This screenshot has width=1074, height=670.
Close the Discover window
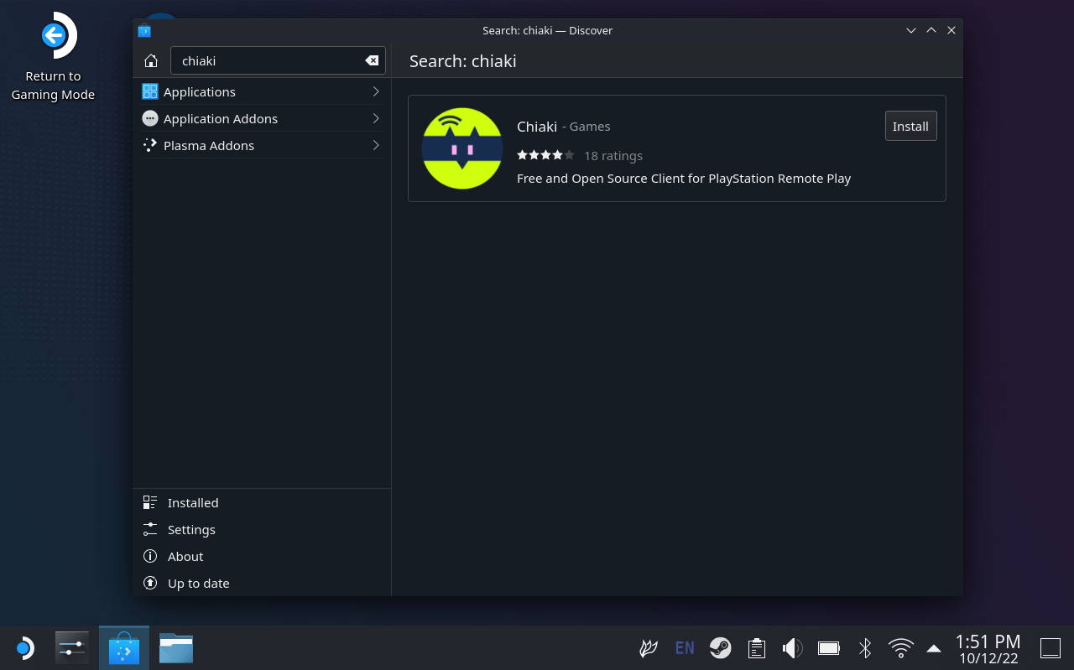point(951,30)
